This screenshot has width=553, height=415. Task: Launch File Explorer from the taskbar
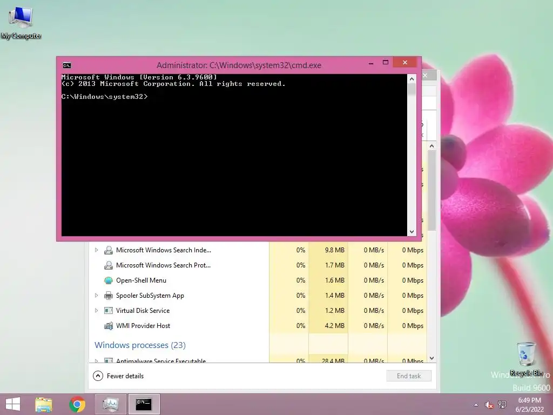(44, 404)
